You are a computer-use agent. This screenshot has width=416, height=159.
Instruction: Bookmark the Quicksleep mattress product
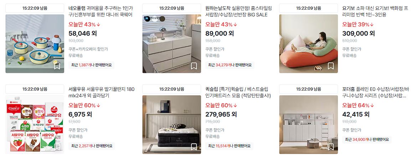(194, 147)
